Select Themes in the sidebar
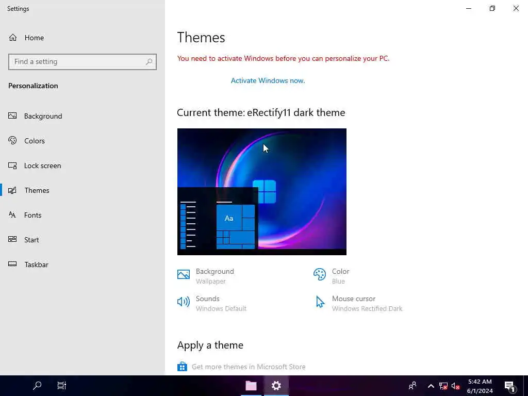Viewport: 528px width, 396px height. (x=82, y=190)
